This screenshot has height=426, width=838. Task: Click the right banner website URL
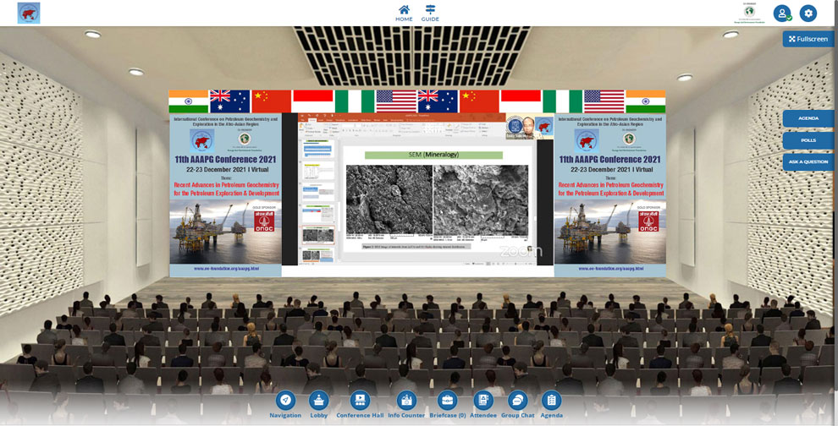(611, 269)
